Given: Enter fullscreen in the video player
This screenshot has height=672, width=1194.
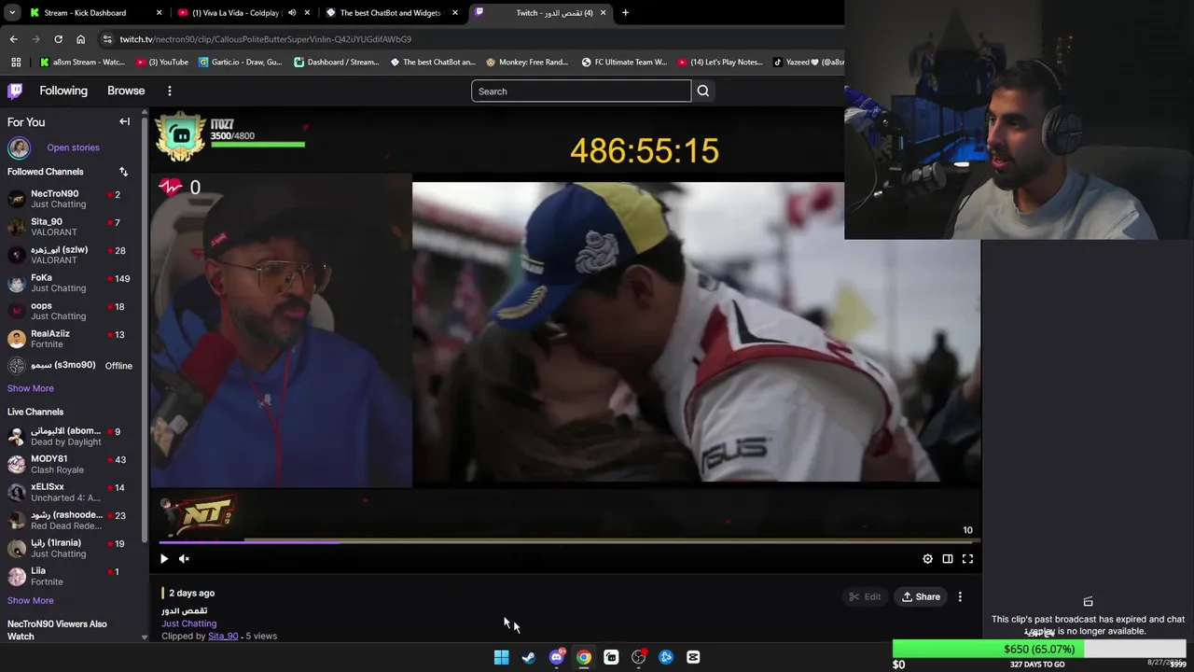Looking at the screenshot, I should point(967,559).
